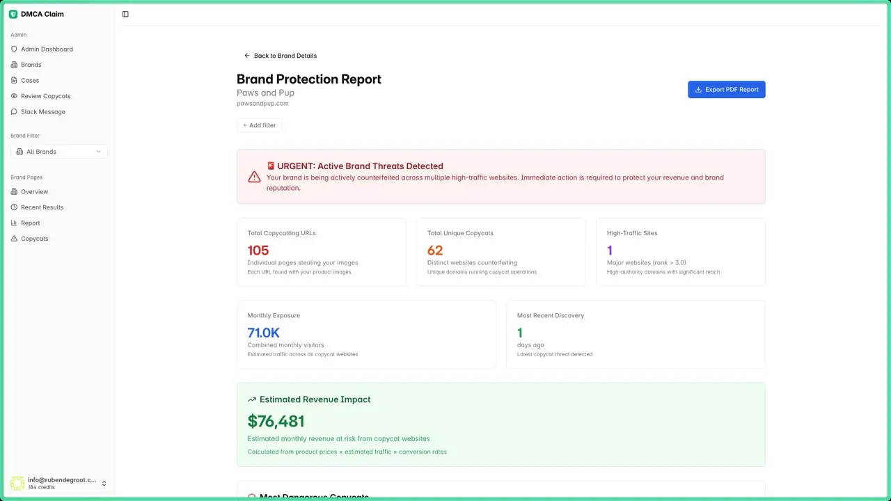This screenshot has height=501, width=891.
Task: Expand the All Brands filter dropdown
Action: click(x=59, y=152)
